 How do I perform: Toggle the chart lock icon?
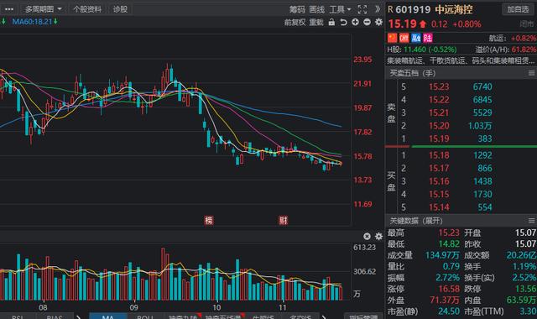pos(331,23)
